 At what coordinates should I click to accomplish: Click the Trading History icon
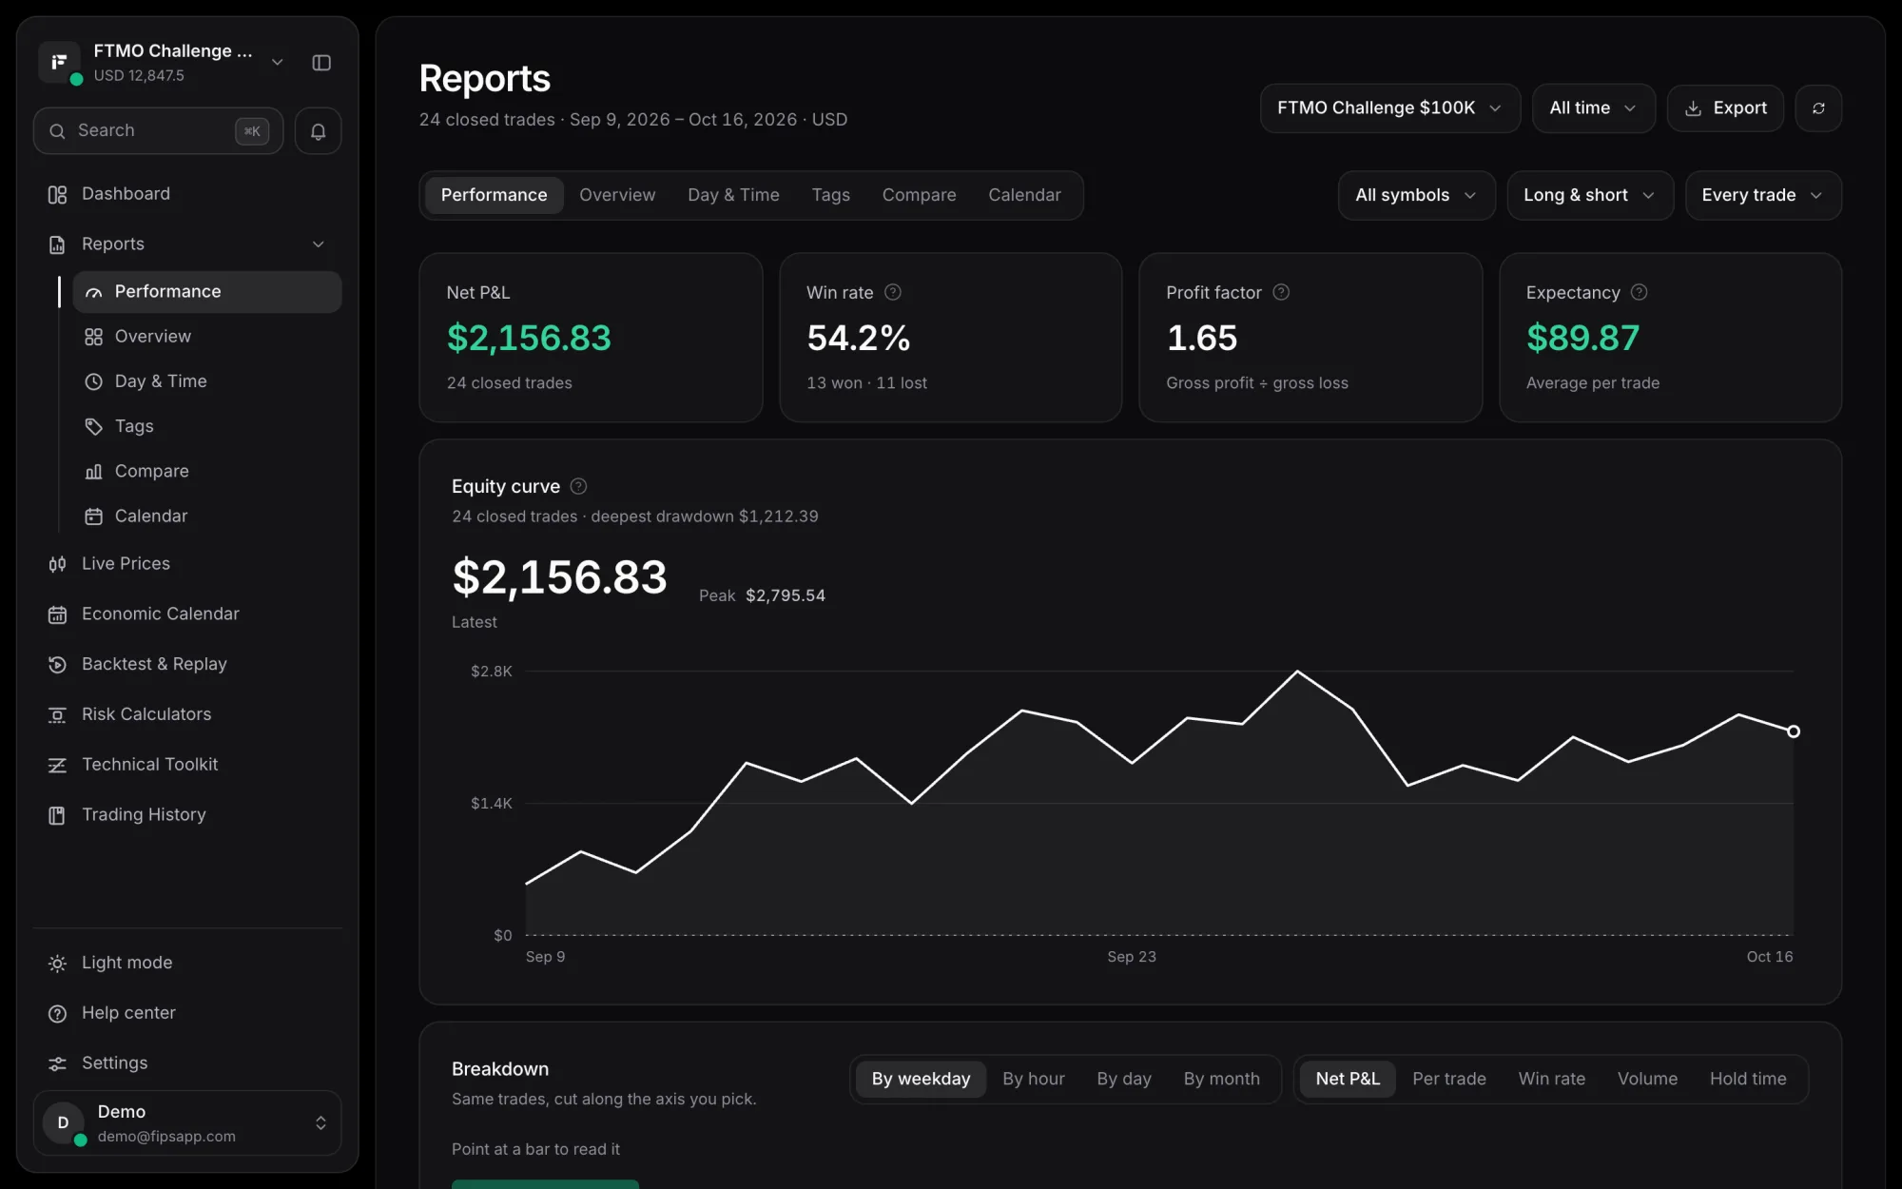click(57, 815)
